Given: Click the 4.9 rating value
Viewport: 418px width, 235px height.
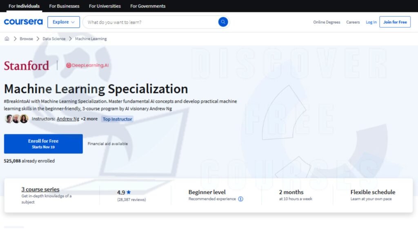Looking at the screenshot, I should (x=121, y=193).
